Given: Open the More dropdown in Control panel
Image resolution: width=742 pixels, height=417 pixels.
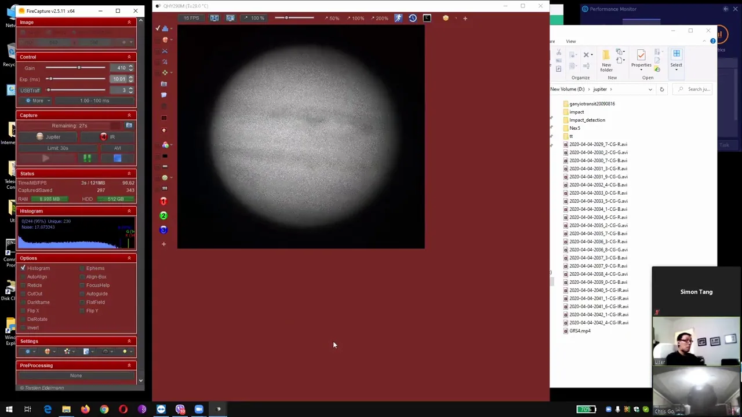Looking at the screenshot, I should tap(38, 101).
